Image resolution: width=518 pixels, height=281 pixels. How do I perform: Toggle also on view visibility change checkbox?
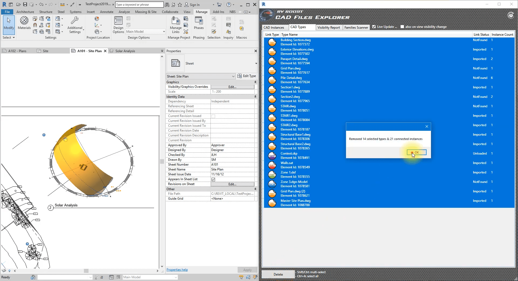coord(402,27)
